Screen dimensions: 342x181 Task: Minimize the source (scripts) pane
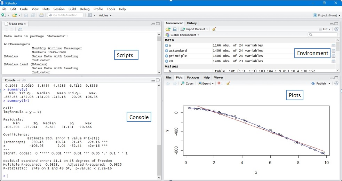click(x=153, y=24)
